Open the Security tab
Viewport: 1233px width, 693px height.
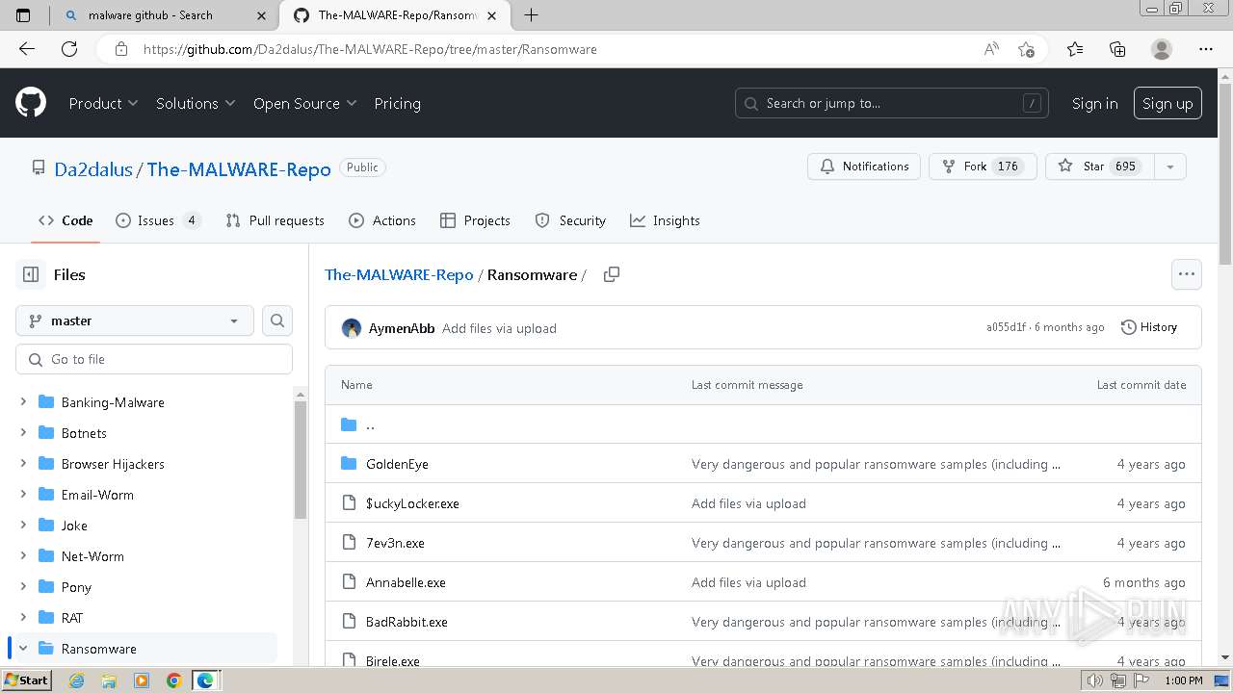[x=570, y=220]
